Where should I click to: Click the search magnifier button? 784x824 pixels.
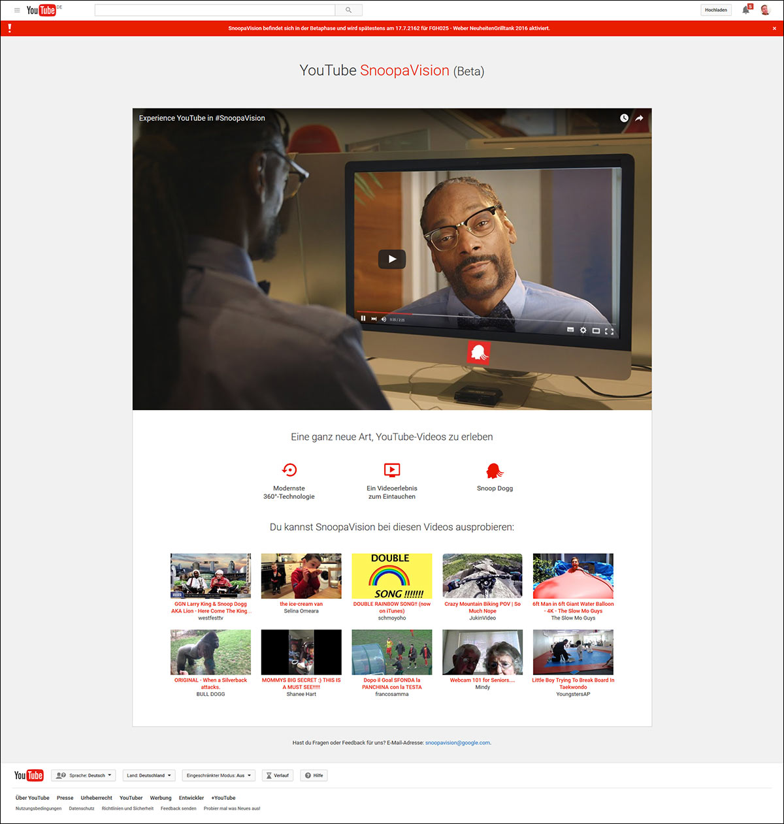(348, 10)
